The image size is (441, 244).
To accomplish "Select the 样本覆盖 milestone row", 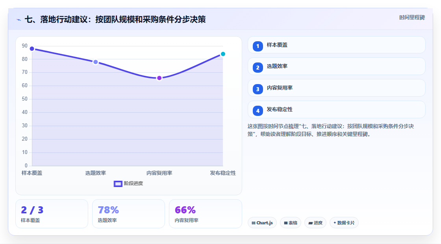I will point(336,45).
